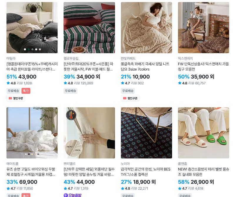Viewport: 233px width, 197px height.
Task: Select the last carousel dot on 마틸라 image
Action: [40, 49]
